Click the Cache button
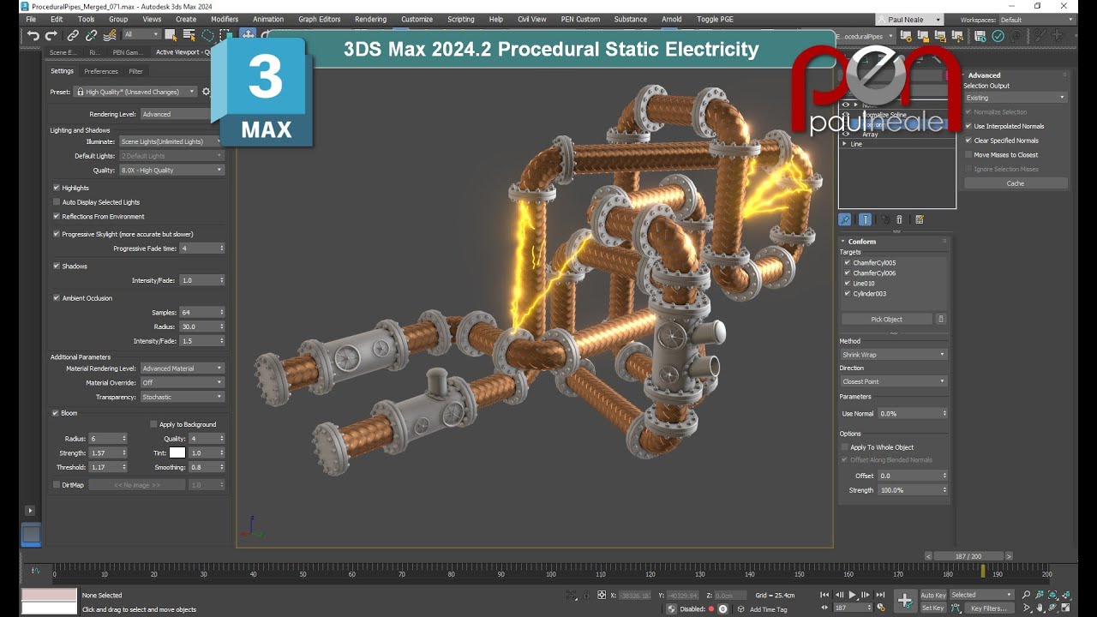 tap(1016, 183)
